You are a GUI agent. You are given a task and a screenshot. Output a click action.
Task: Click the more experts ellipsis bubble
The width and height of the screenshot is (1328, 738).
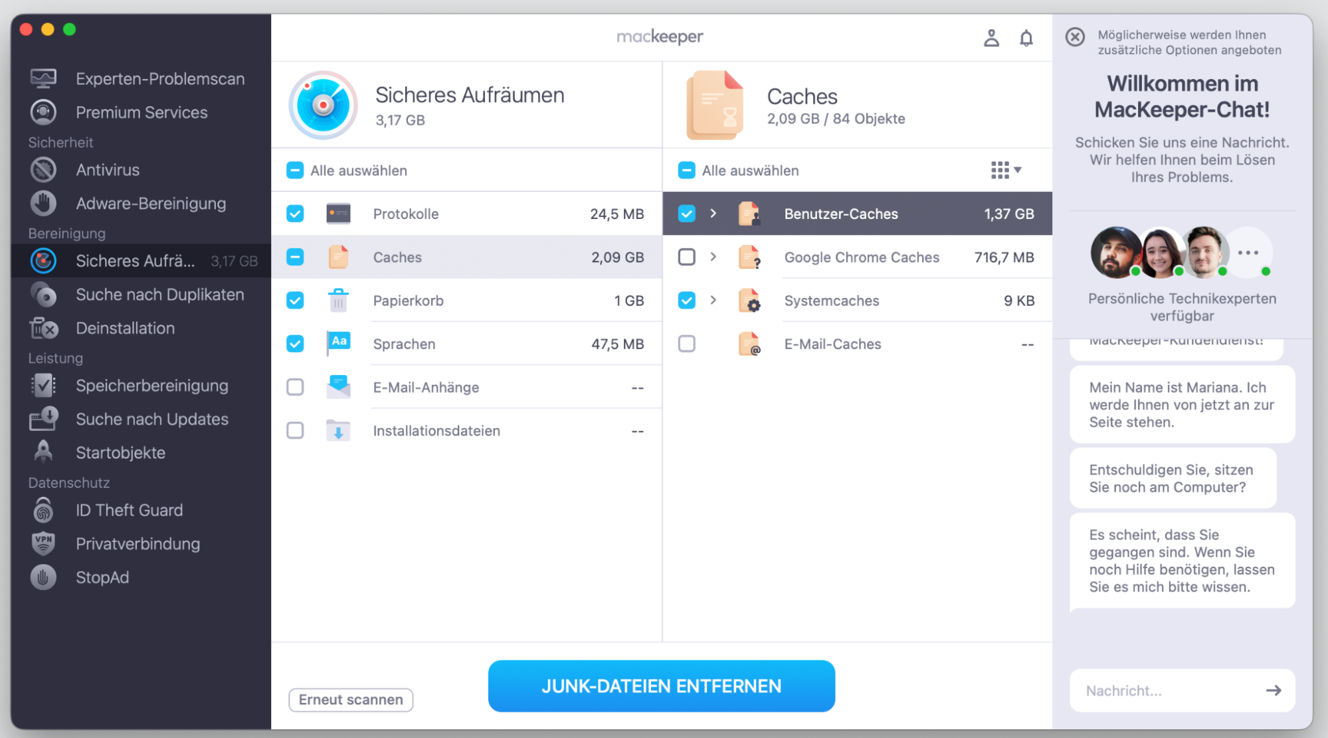[1248, 252]
